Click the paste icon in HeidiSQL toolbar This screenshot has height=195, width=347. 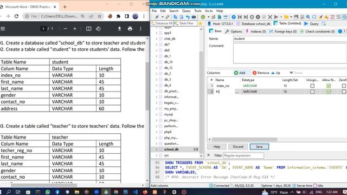(182, 17)
